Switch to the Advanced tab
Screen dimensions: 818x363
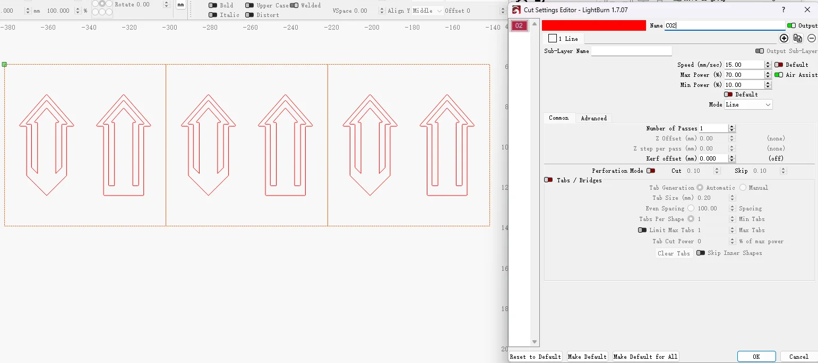[x=593, y=118]
